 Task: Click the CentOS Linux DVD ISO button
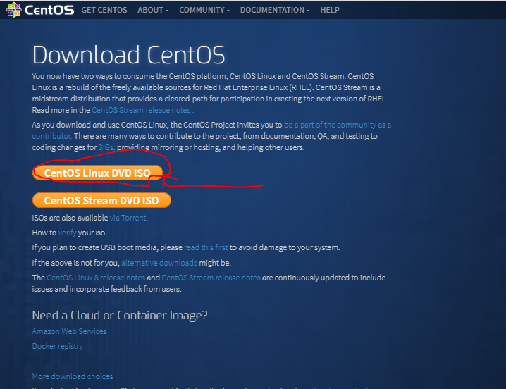click(x=97, y=173)
